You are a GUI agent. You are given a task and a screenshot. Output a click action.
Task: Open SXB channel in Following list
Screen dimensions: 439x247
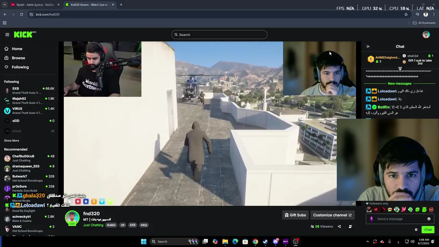(x=29, y=91)
